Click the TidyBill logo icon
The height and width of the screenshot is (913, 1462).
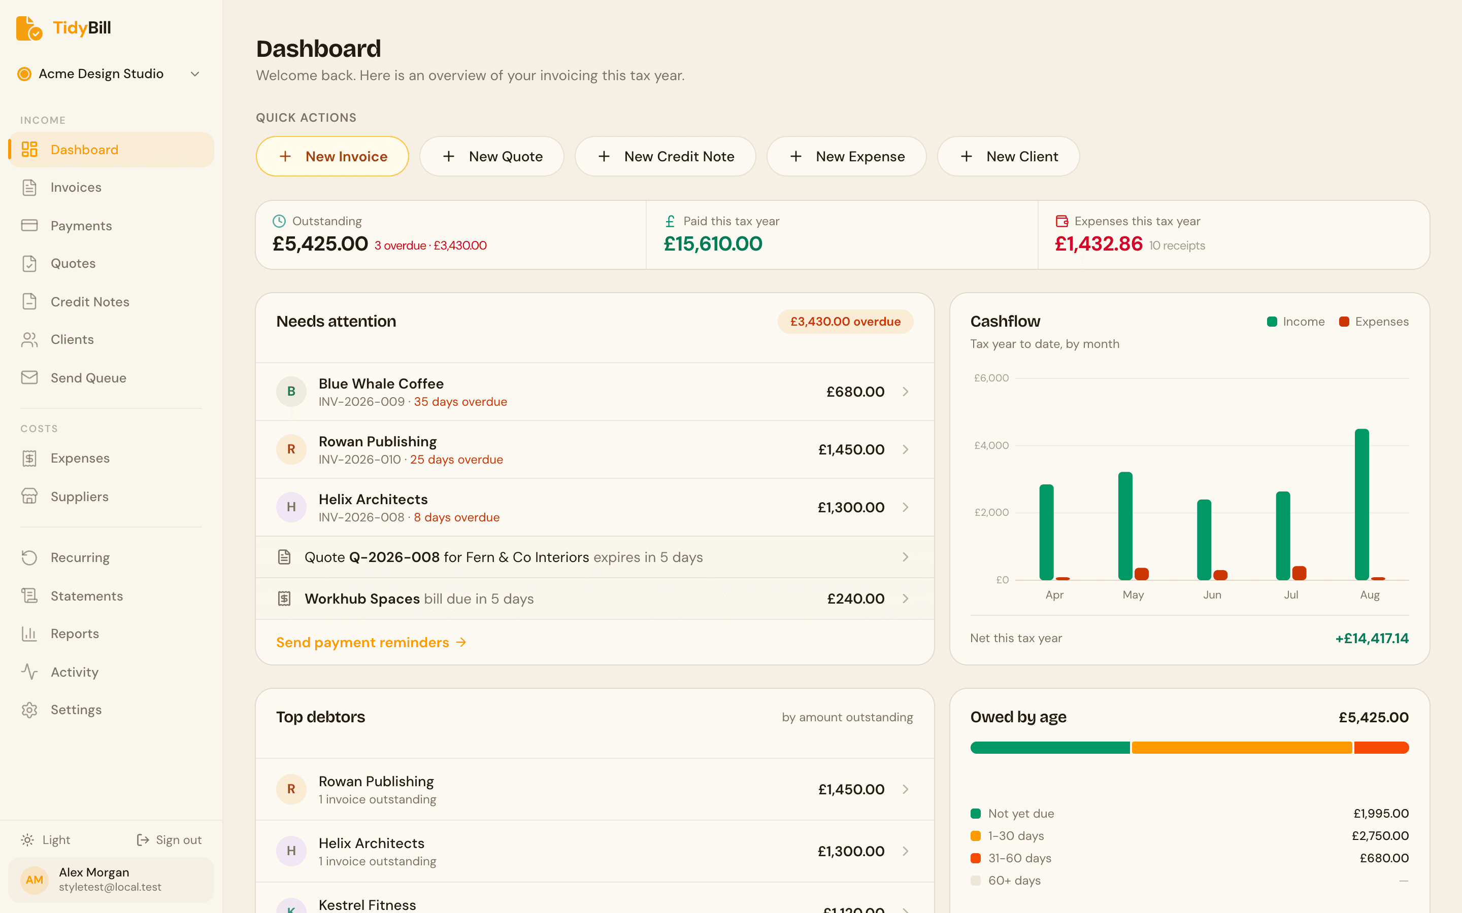pos(29,28)
